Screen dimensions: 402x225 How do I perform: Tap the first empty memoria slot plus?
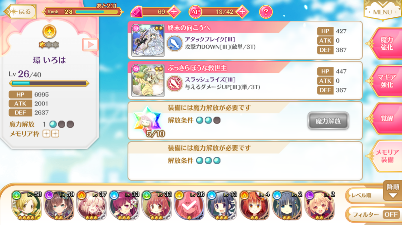click(x=46, y=134)
